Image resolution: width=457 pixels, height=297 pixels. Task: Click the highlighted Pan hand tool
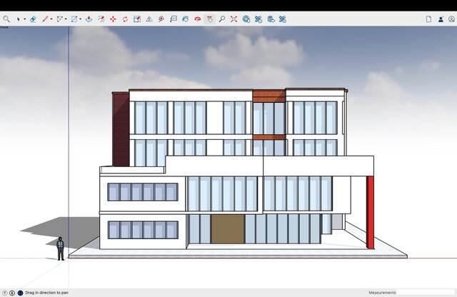[209, 19]
